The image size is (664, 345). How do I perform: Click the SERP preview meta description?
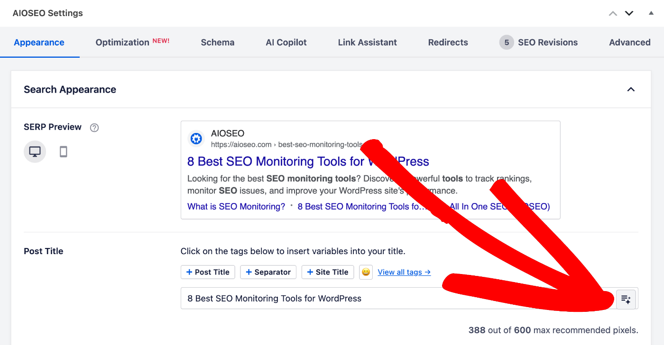tap(360, 185)
